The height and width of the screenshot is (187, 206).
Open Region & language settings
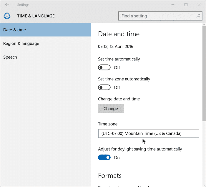tap(46, 43)
